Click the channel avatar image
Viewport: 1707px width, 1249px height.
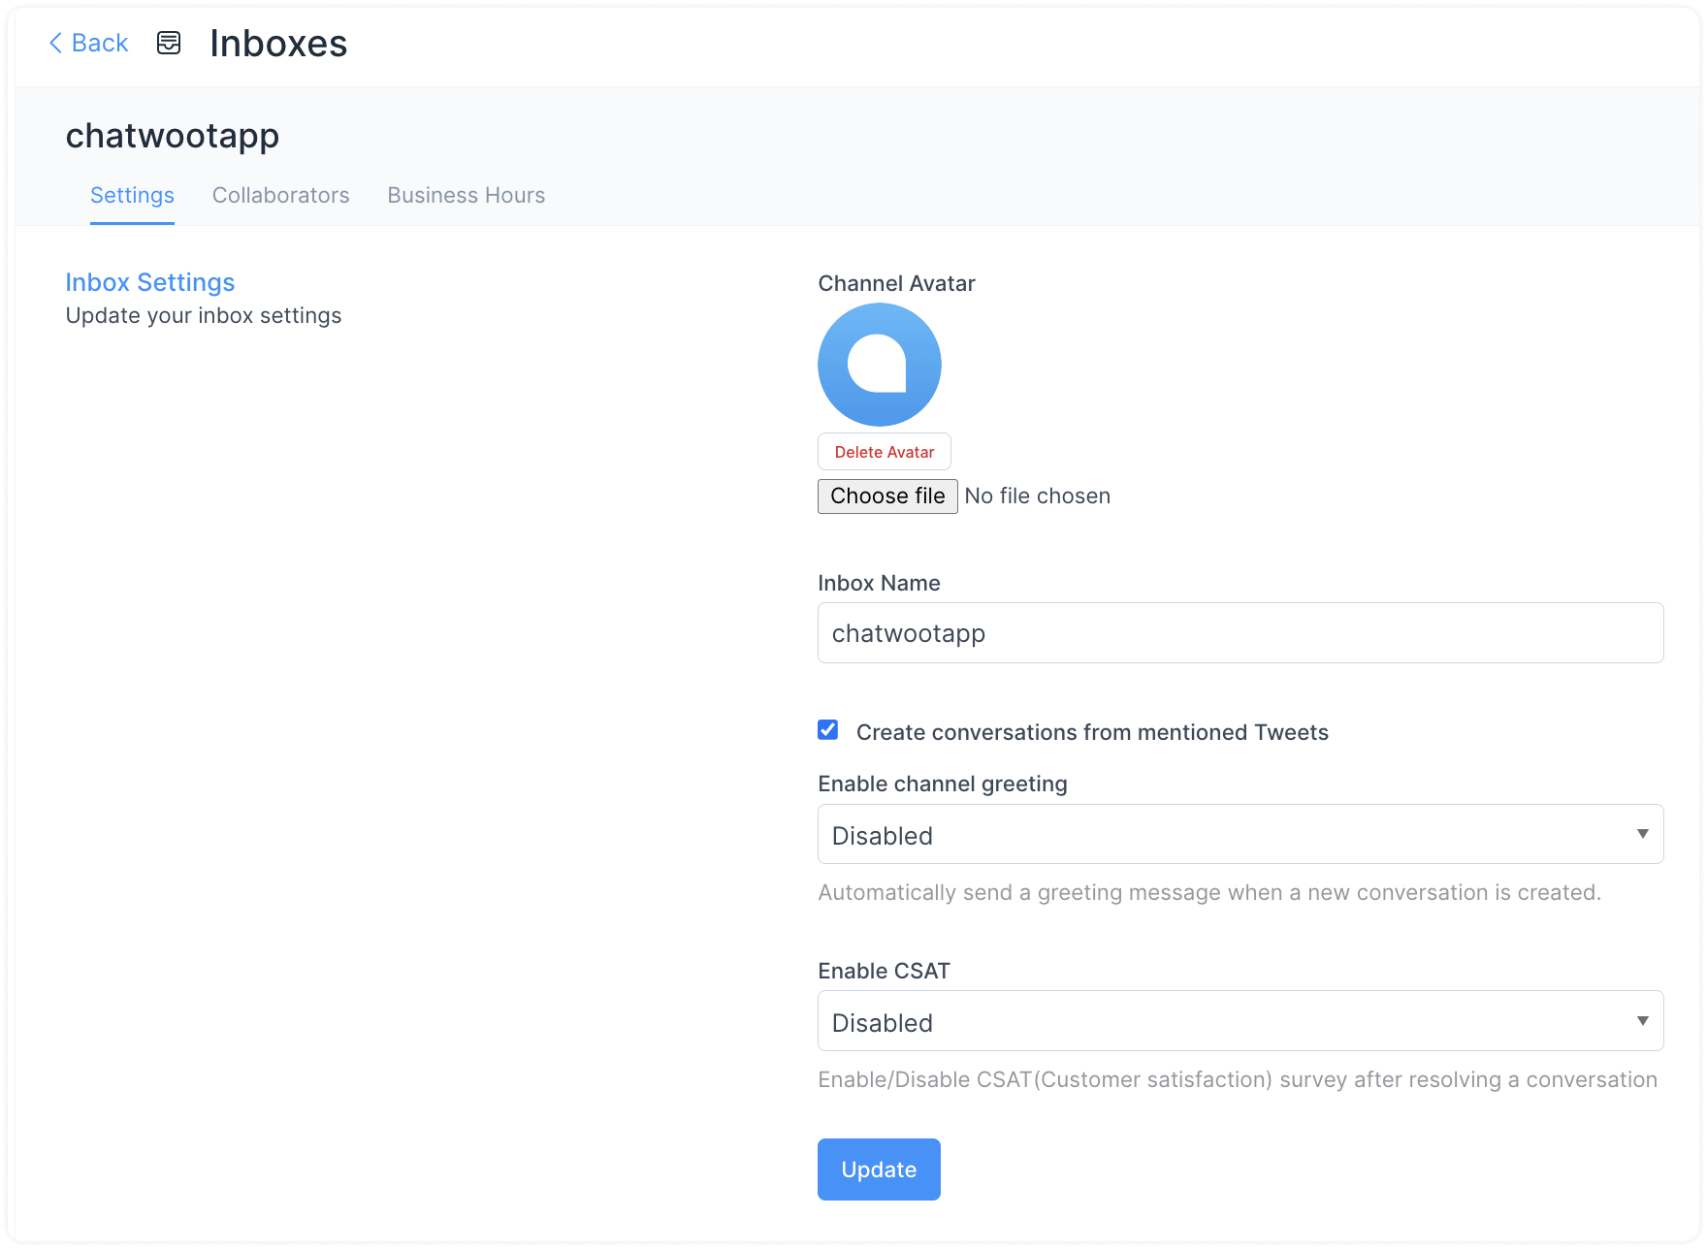880,365
